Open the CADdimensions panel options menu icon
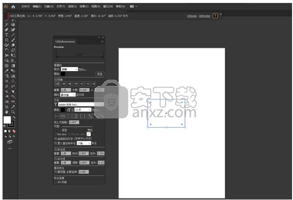 102,42
